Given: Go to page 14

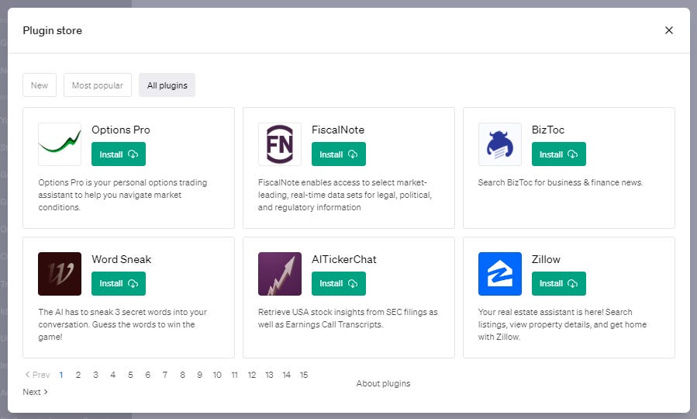Looking at the screenshot, I should click(287, 375).
